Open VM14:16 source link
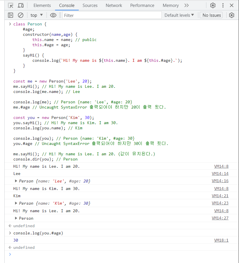This screenshot has width=239, height=263. (x=220, y=181)
